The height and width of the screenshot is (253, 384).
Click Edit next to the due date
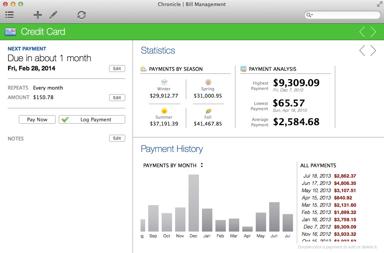click(x=117, y=69)
